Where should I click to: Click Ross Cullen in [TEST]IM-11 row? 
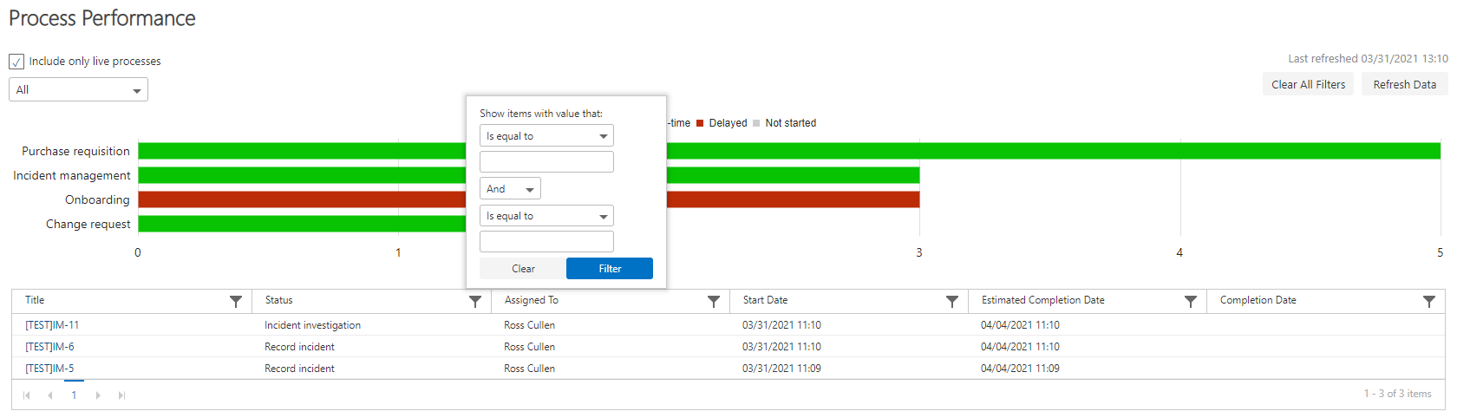tap(529, 325)
